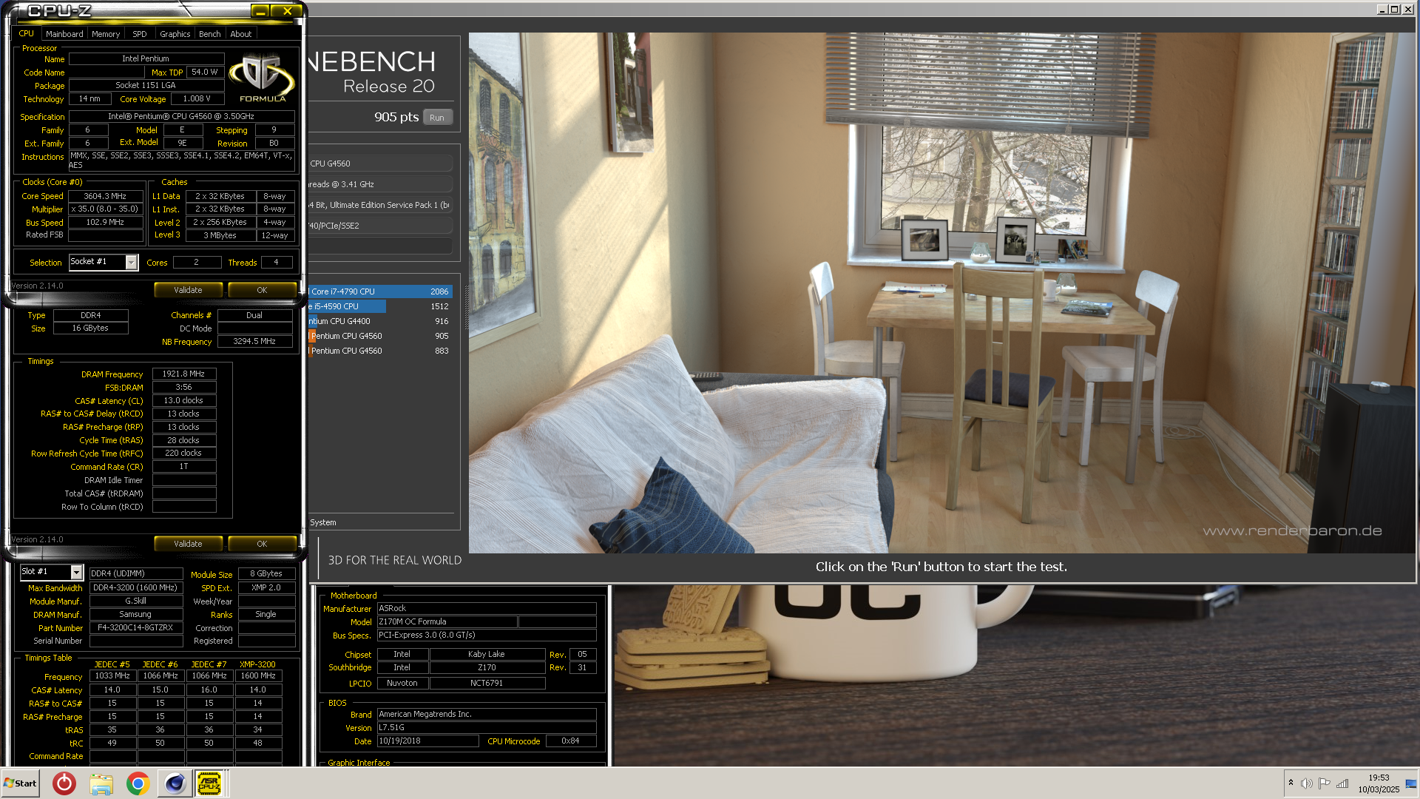This screenshot has width=1420, height=799.
Task: Click the Part Number F4-3200C14-8GTZRX field
Action: 135,628
